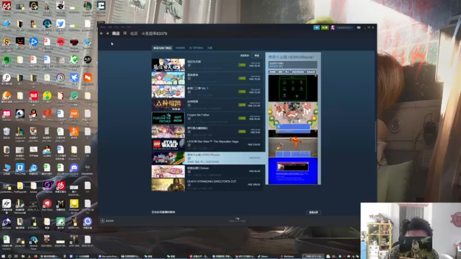Open the 库 library tab
Screen dimensions: 461x259
coord(125,33)
